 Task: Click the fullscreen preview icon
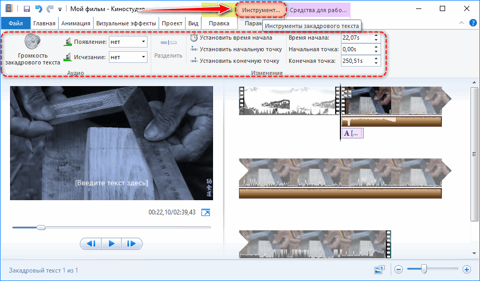click(206, 212)
